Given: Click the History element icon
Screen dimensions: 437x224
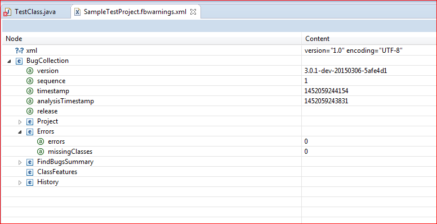Looking at the screenshot, I should 29,182.
